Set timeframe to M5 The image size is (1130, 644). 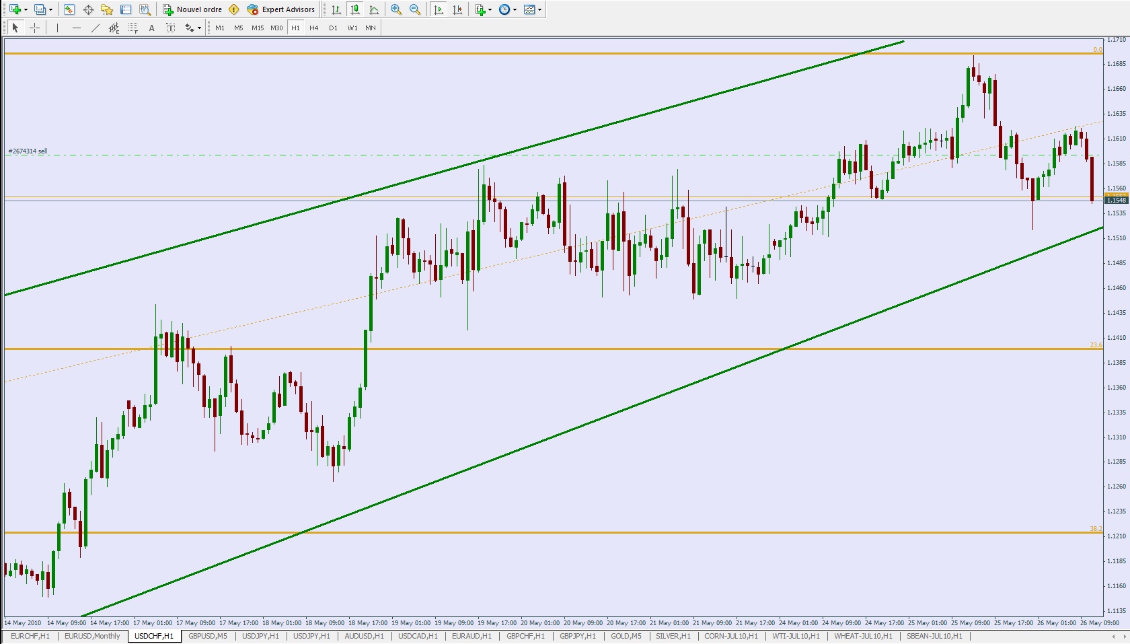[x=239, y=28]
